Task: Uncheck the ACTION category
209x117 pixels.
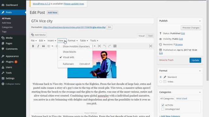Action: (x=163, y=105)
